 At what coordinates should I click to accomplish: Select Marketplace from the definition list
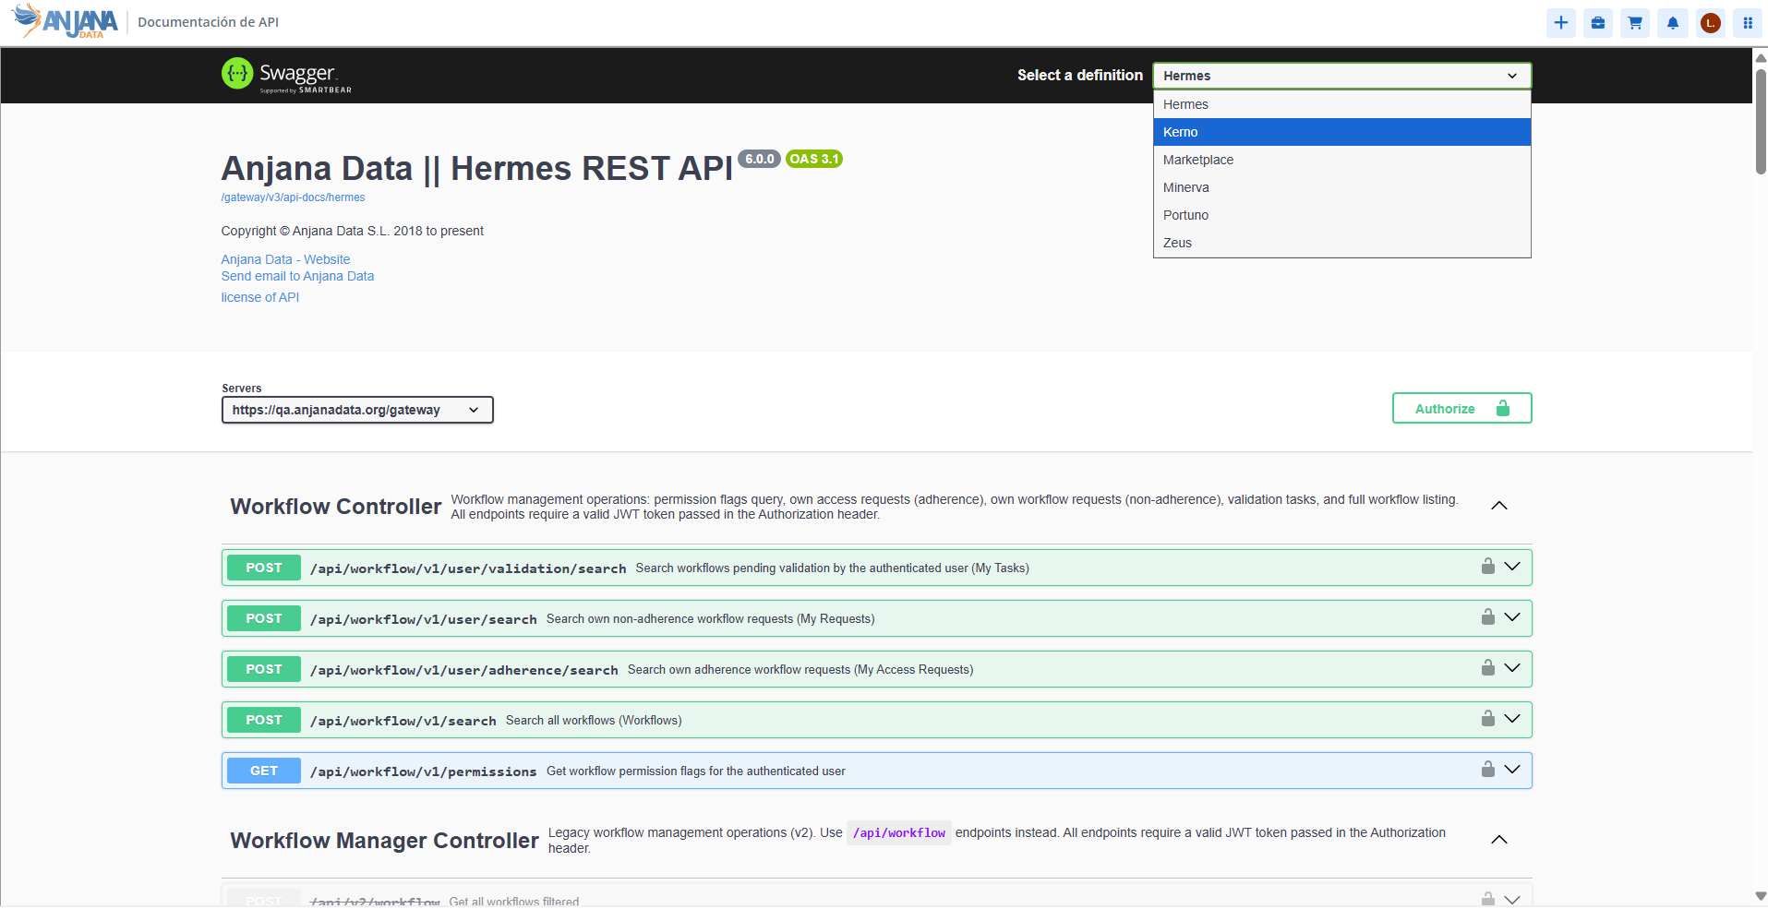(1342, 160)
